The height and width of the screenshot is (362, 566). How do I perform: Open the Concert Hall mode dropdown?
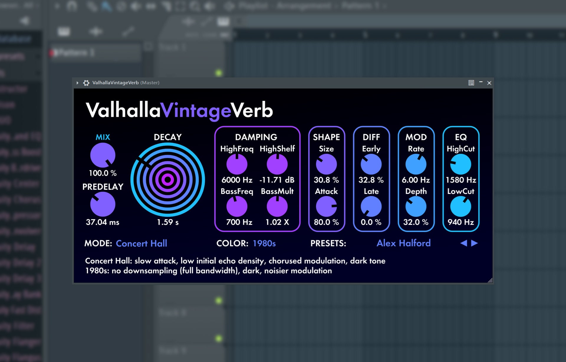tap(141, 243)
